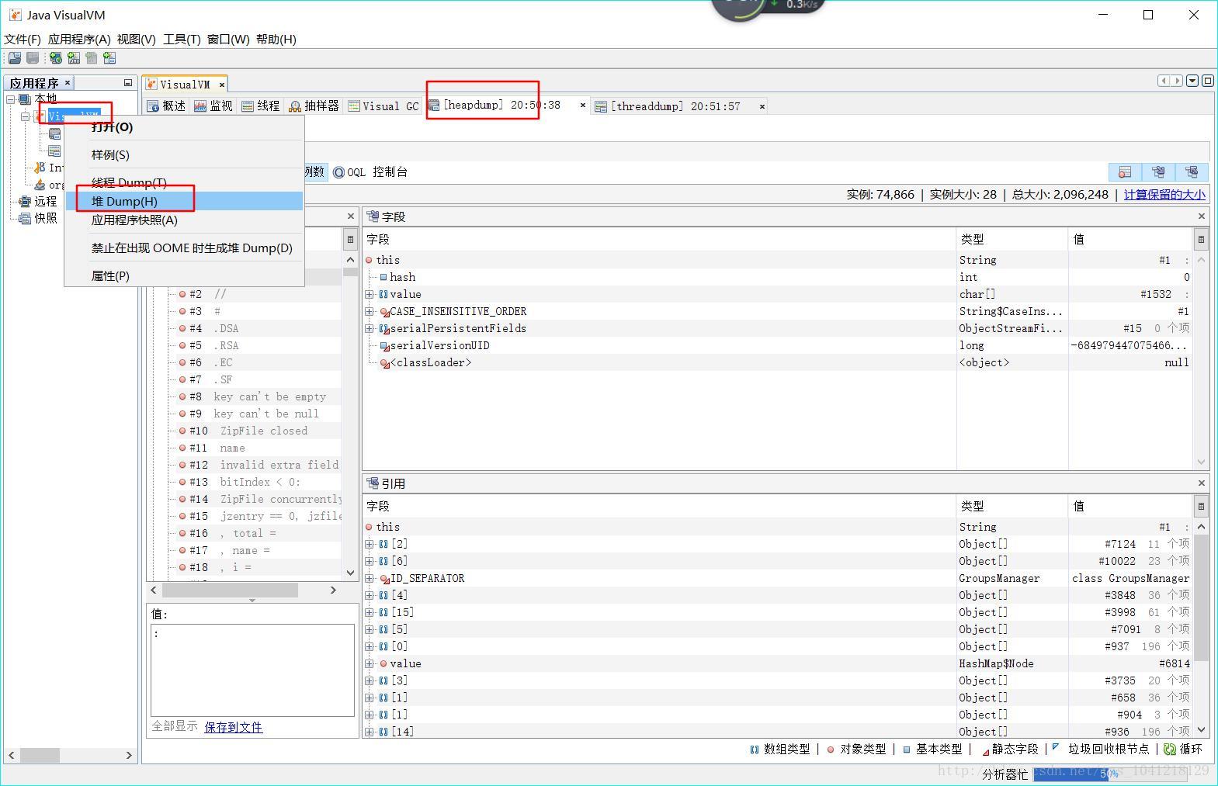Toggle the fields pane view button
This screenshot has width=1218, height=786.
[x=1158, y=171]
